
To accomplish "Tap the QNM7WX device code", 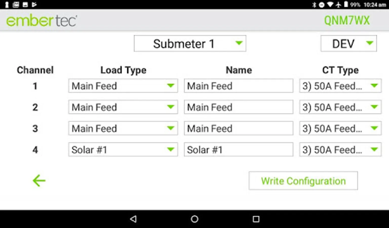I will coord(347,21).
